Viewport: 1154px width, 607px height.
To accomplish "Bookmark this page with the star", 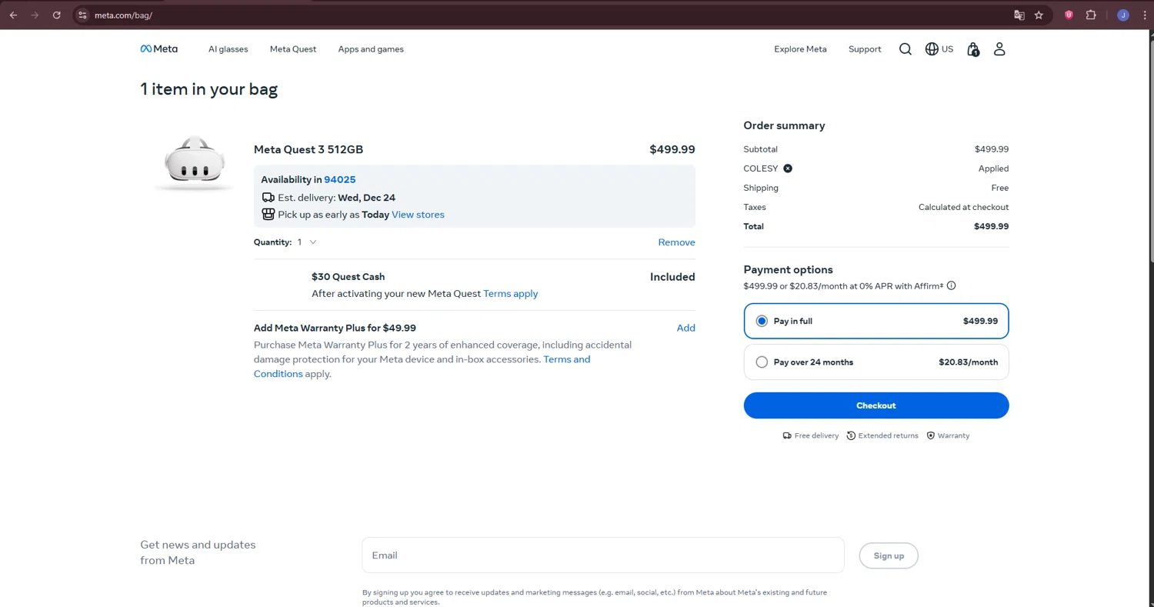I will click(x=1039, y=15).
